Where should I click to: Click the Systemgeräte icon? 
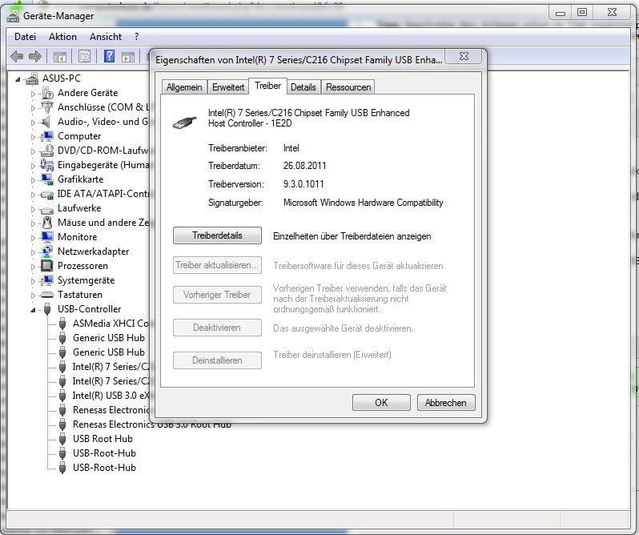pos(47,280)
